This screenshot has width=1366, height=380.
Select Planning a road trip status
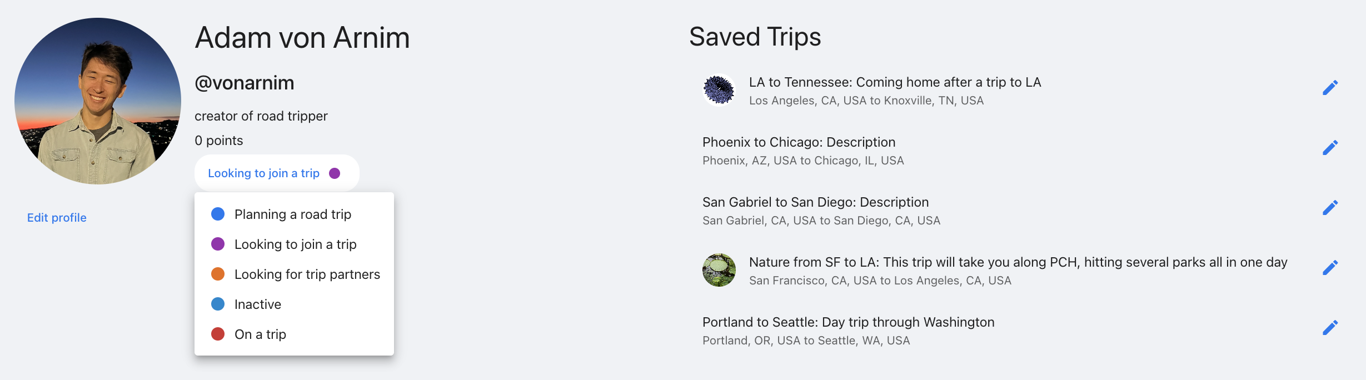(x=294, y=214)
